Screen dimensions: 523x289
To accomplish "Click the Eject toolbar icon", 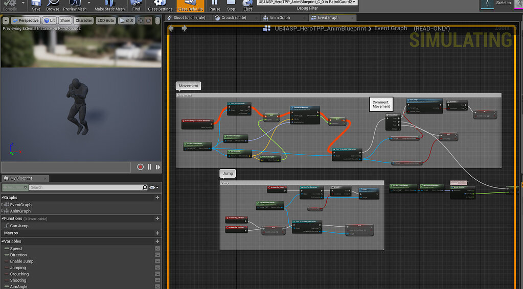I will coord(247,5).
